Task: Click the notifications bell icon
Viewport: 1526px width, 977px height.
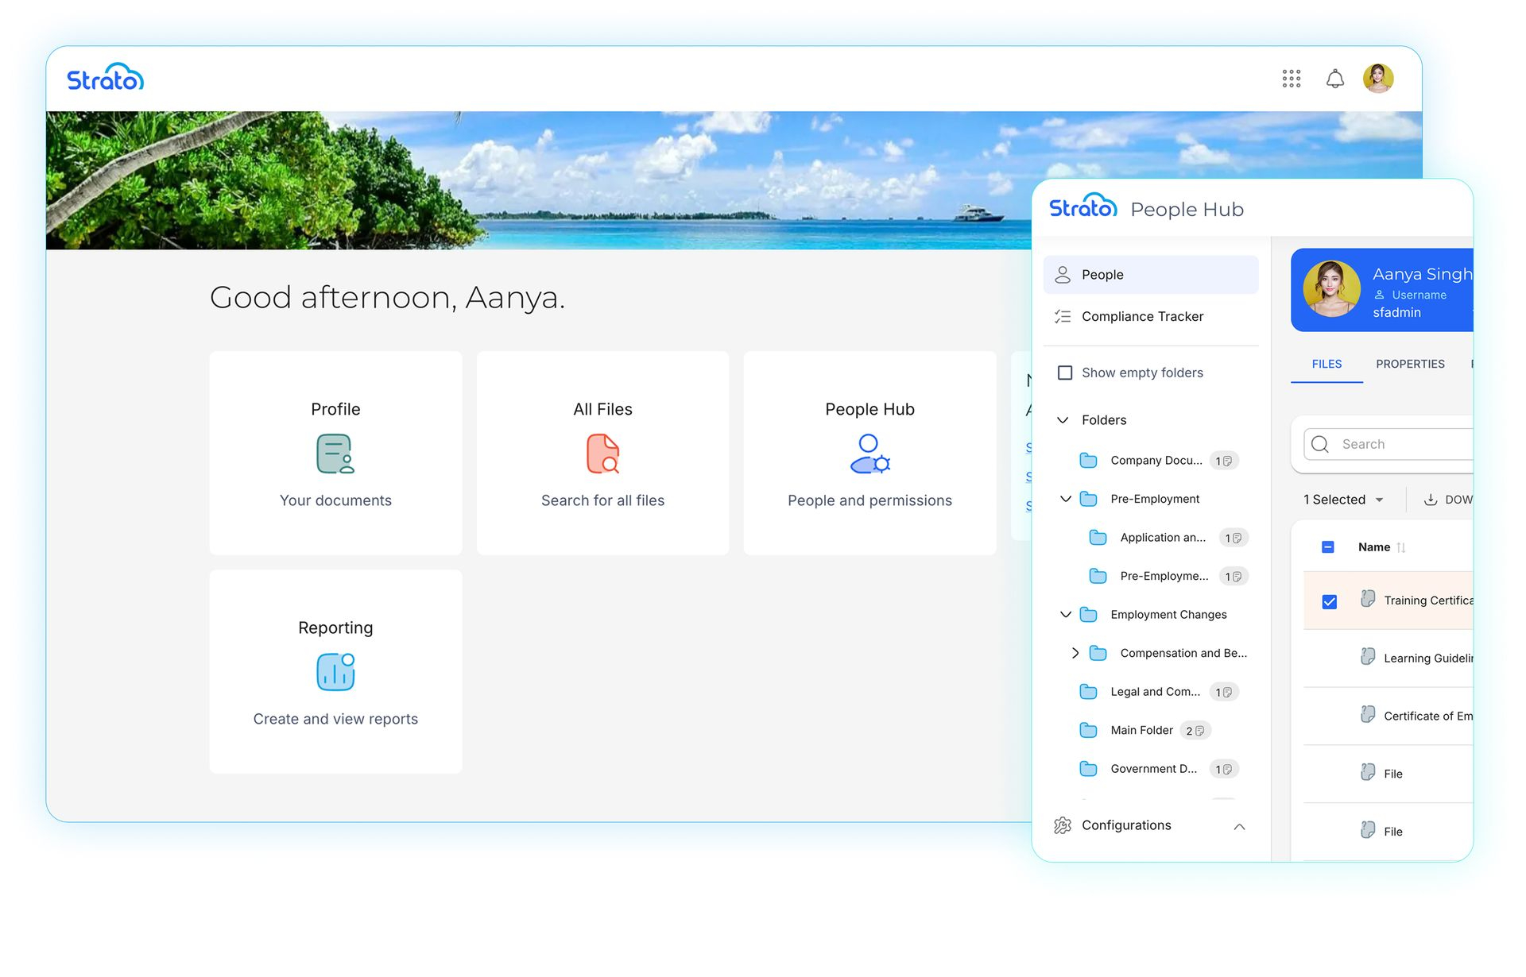Action: [x=1334, y=79]
